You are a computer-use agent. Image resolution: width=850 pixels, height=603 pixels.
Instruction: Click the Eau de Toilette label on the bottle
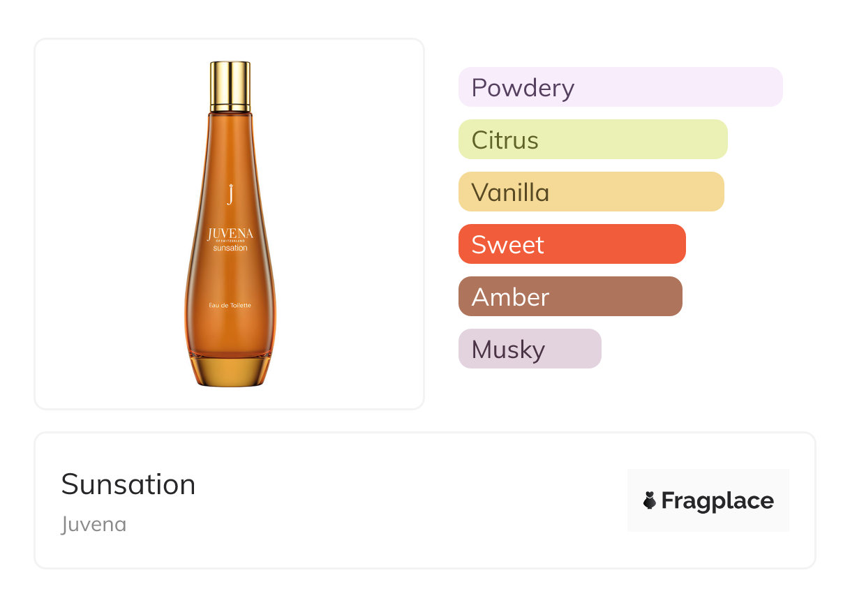click(230, 305)
